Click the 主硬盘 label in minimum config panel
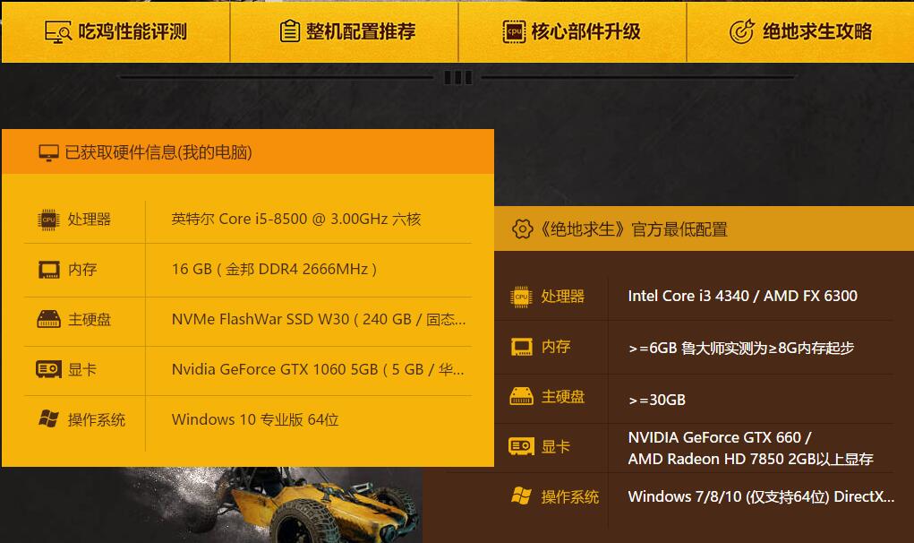 (x=562, y=397)
